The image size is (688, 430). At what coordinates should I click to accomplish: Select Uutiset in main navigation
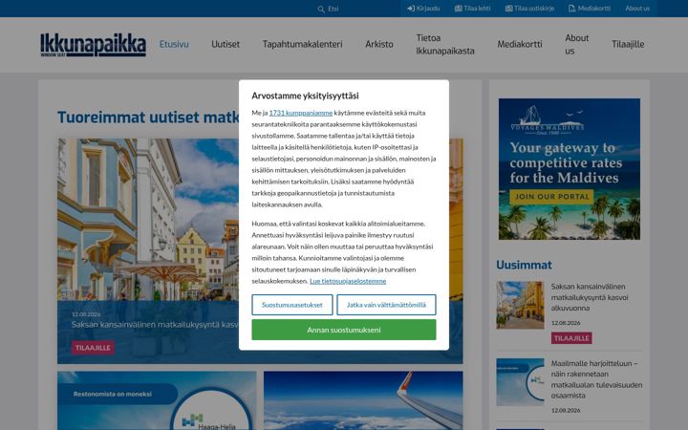point(226,44)
